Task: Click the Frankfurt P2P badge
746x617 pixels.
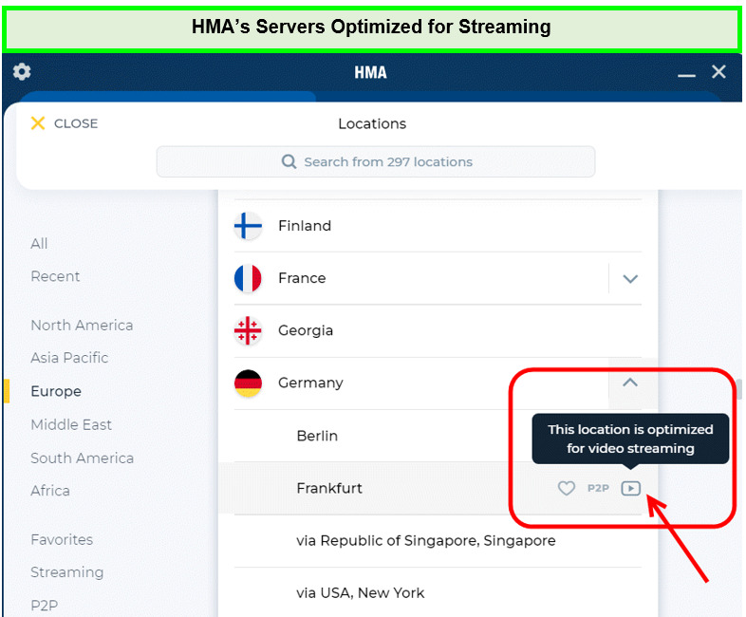Action: click(x=598, y=488)
